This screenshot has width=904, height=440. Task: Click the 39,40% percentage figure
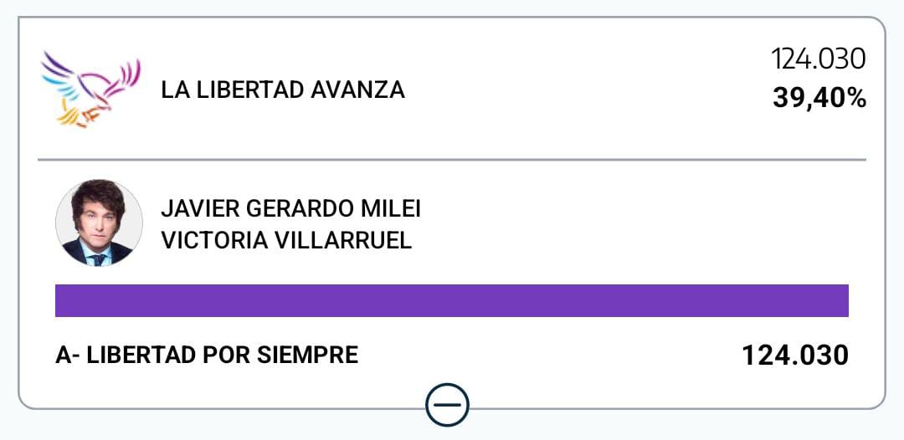[819, 99]
